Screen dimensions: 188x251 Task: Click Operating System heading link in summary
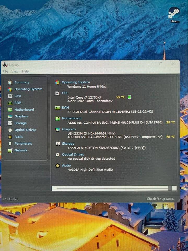pos(76,82)
